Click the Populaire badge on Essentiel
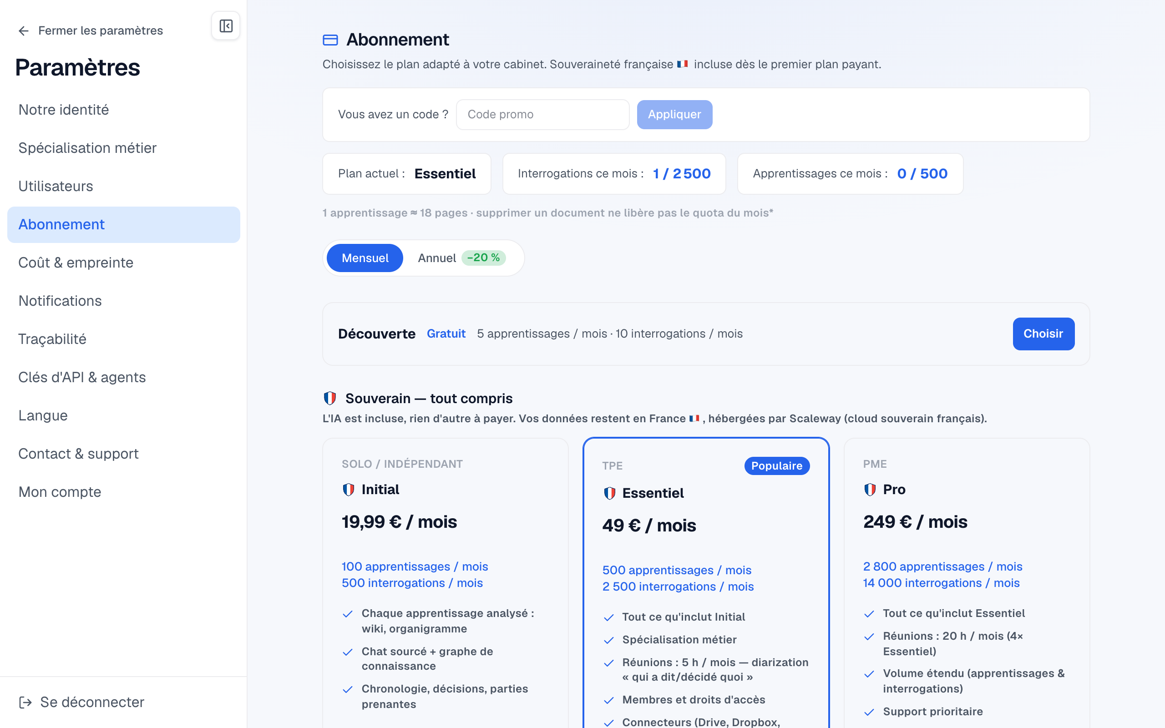Screen dimensions: 1165x728 [777, 466]
